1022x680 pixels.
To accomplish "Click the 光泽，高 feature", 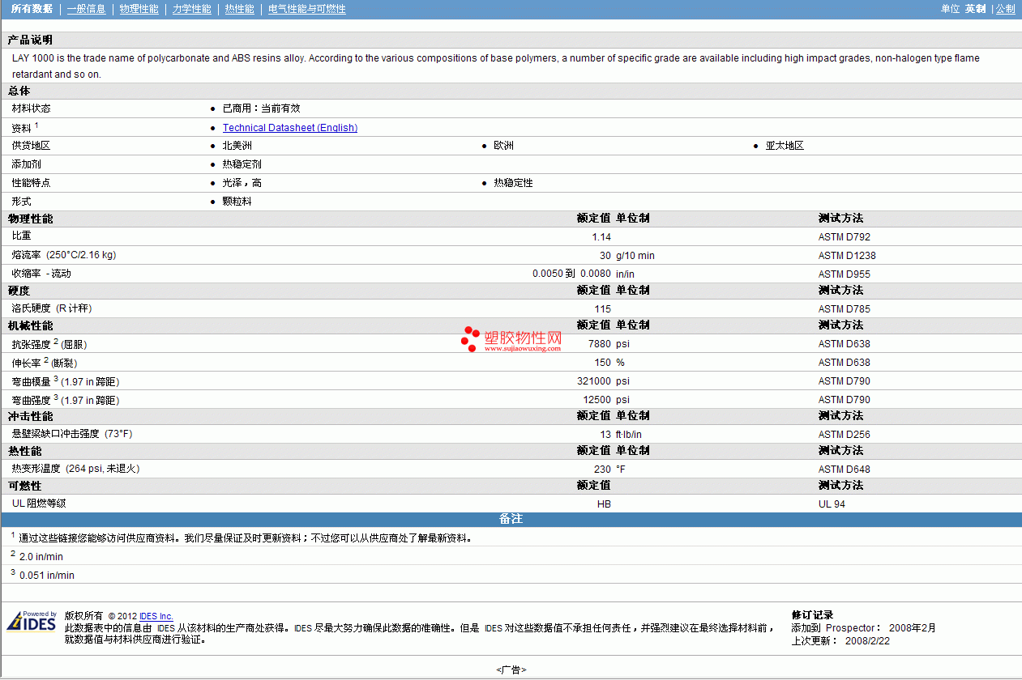I will pyautogui.click(x=242, y=183).
